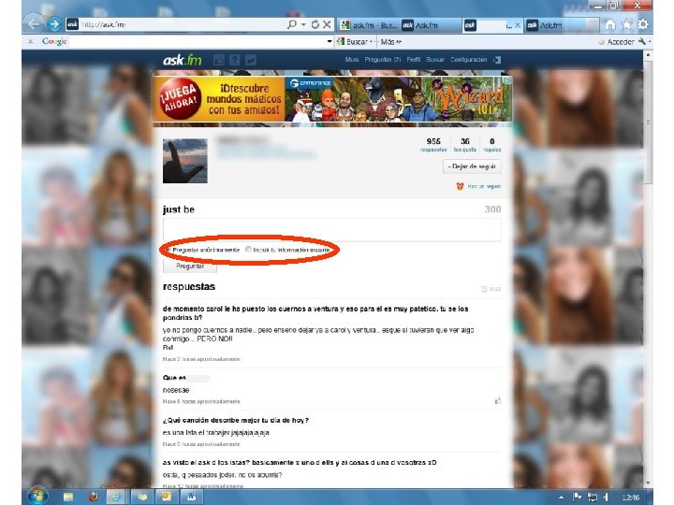Click the gift icon below the unfollow button
674x505 pixels.
(460, 186)
